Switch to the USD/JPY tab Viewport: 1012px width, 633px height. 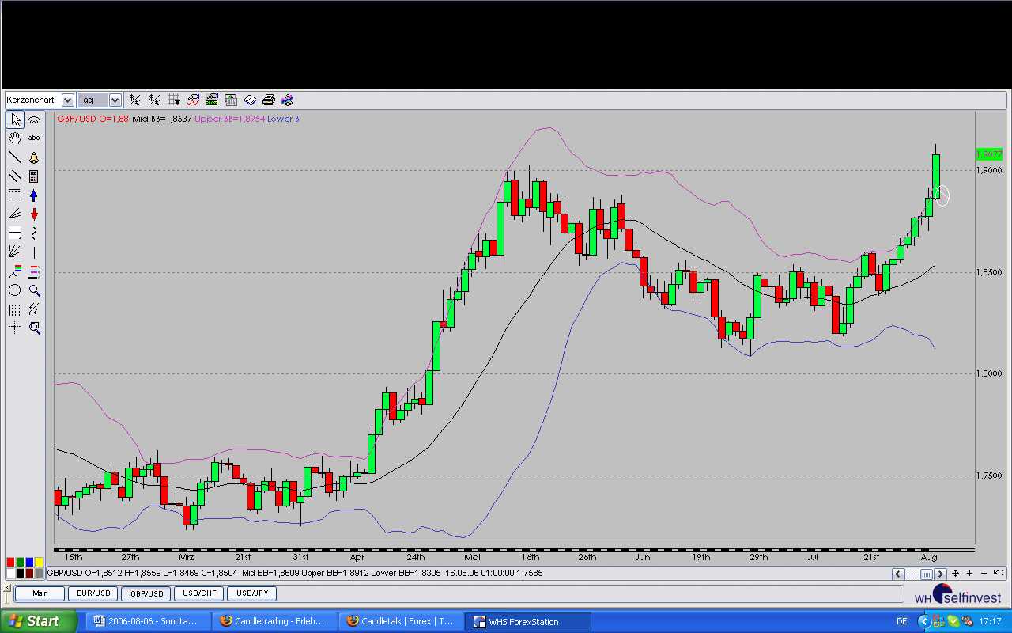pyautogui.click(x=252, y=593)
